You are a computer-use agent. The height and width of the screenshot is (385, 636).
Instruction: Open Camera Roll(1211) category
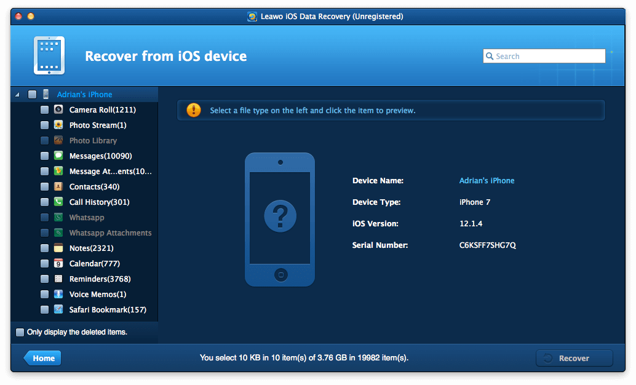[x=103, y=109]
